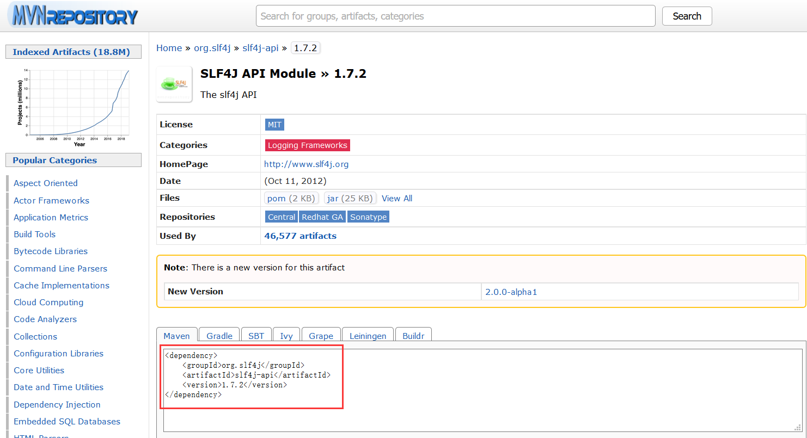
Task: Switch to the SBT tab
Action: click(x=256, y=336)
